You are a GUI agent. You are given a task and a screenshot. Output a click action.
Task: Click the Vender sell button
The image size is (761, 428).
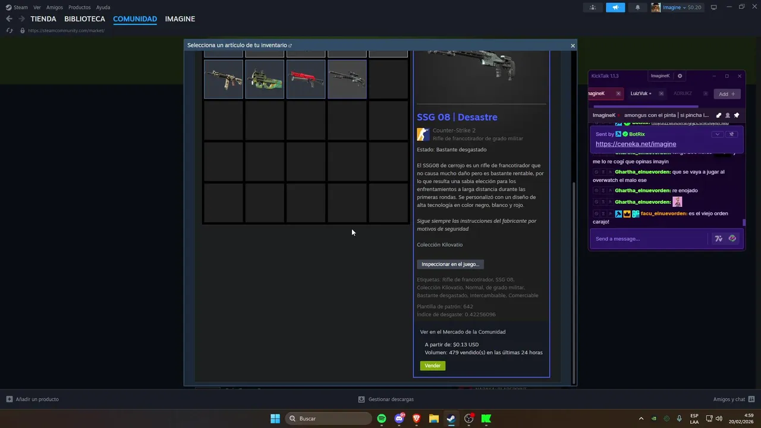click(433, 366)
